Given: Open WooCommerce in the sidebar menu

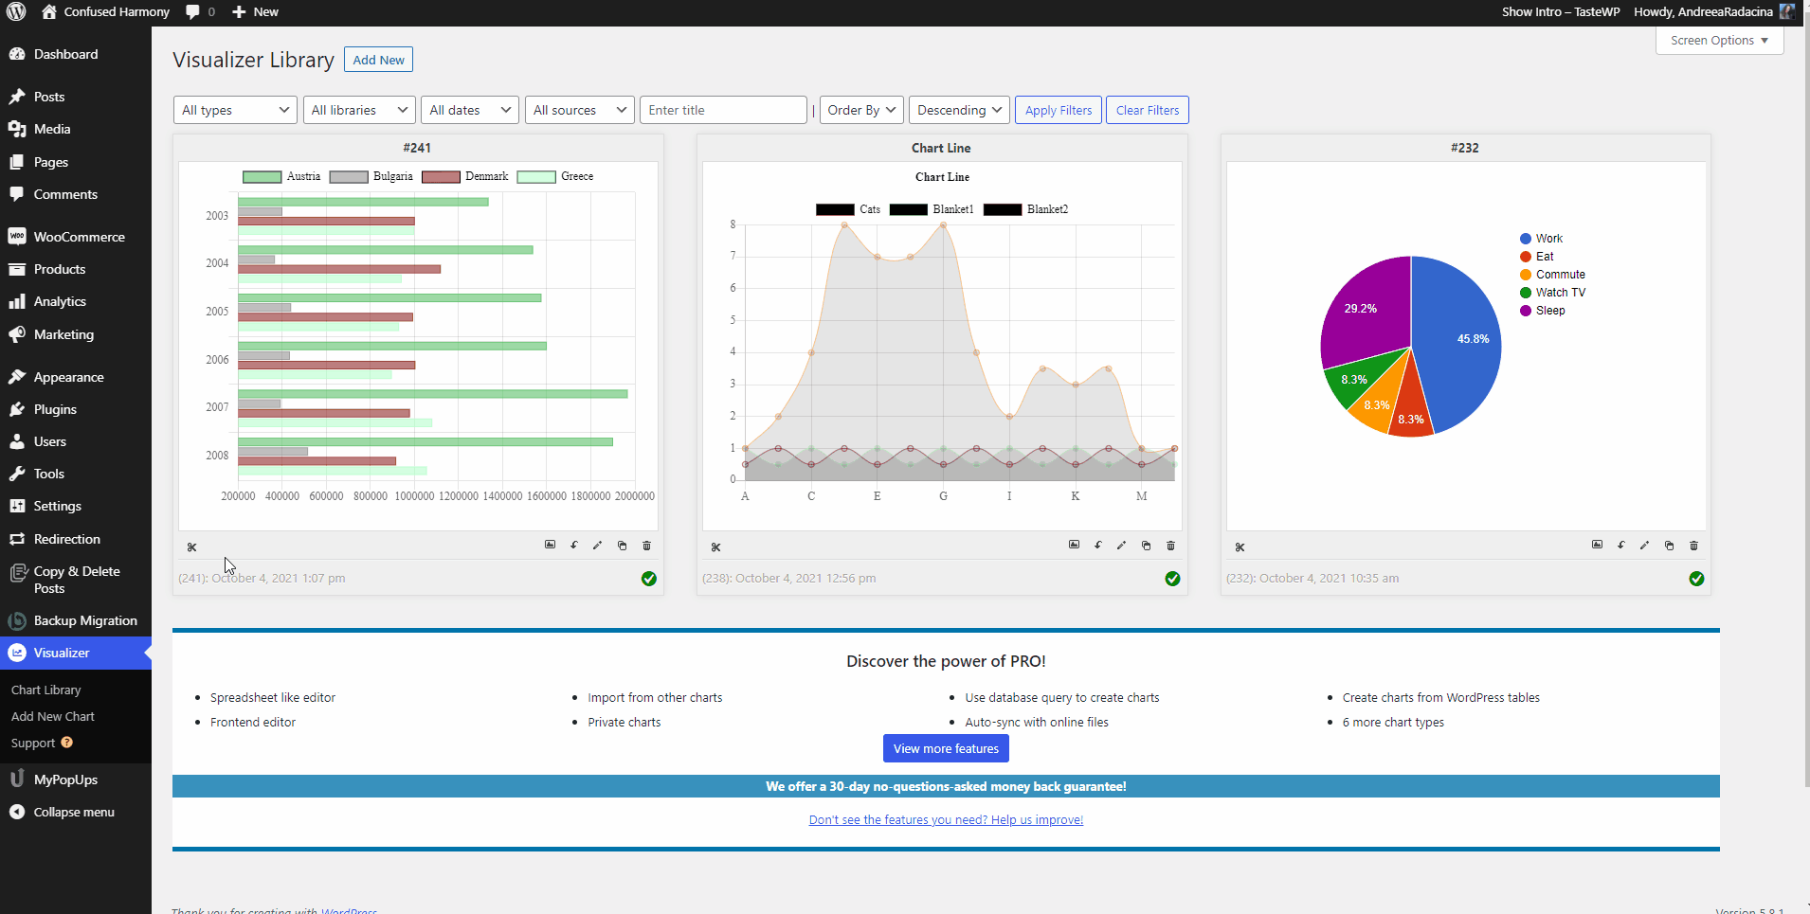Looking at the screenshot, I should 79,237.
